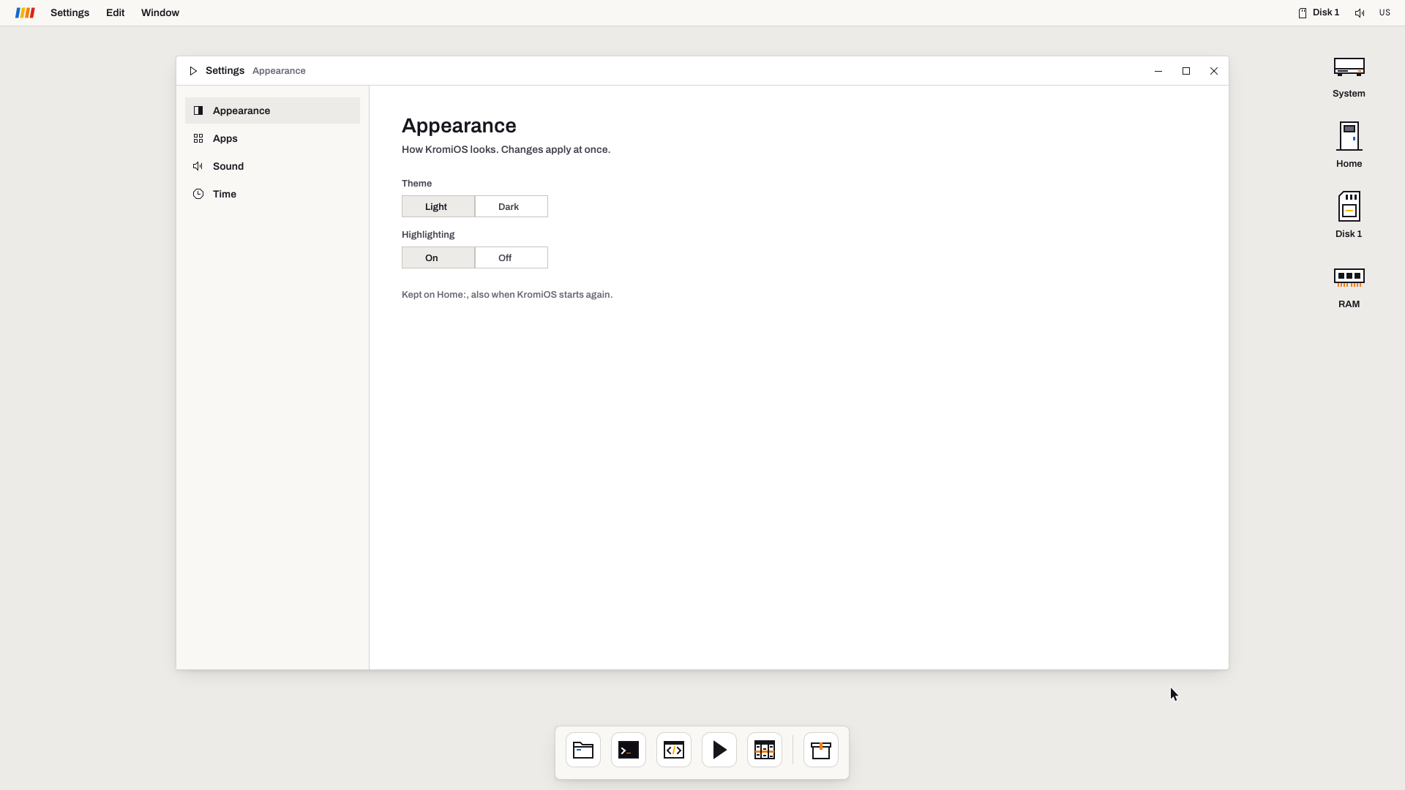Open the Sound section in the sidebar
Image resolution: width=1405 pixels, height=790 pixels.
click(x=272, y=166)
